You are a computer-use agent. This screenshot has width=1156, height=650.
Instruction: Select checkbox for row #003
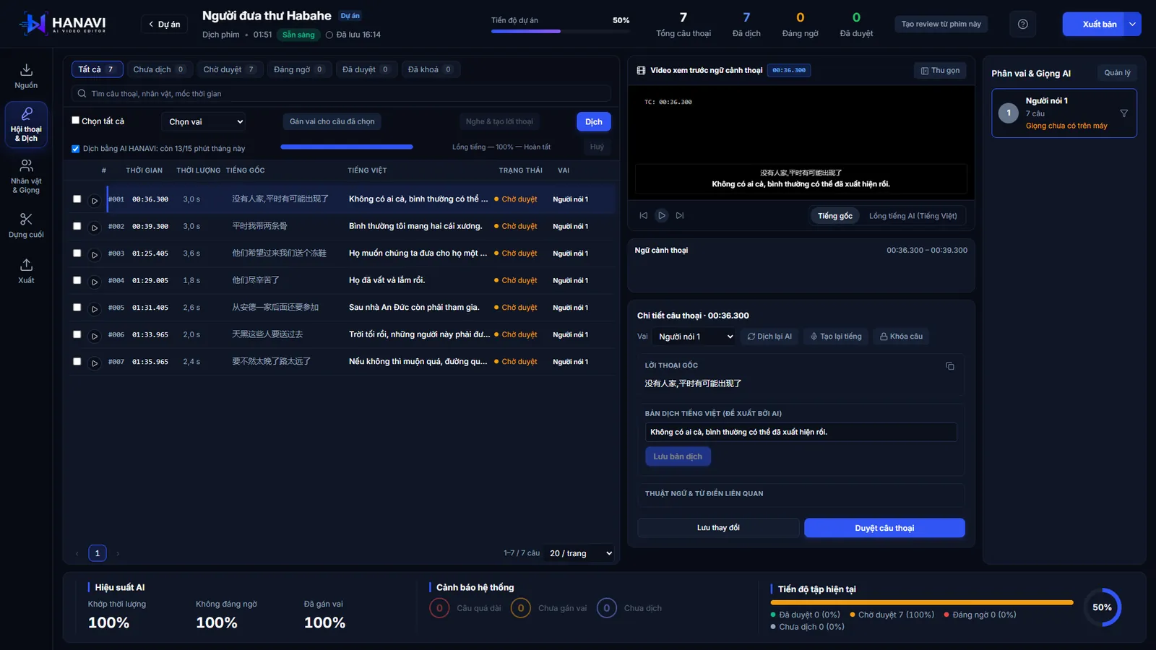point(77,253)
